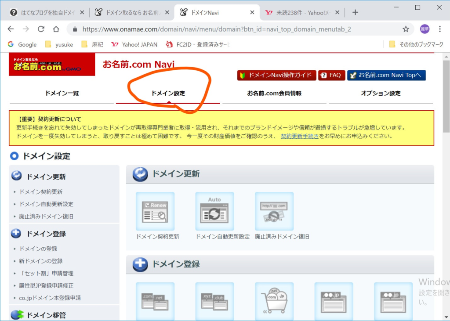The image size is (450, 321).
Task: Click sidebar link co.jpドメイン本登録申請
Action: (50, 298)
